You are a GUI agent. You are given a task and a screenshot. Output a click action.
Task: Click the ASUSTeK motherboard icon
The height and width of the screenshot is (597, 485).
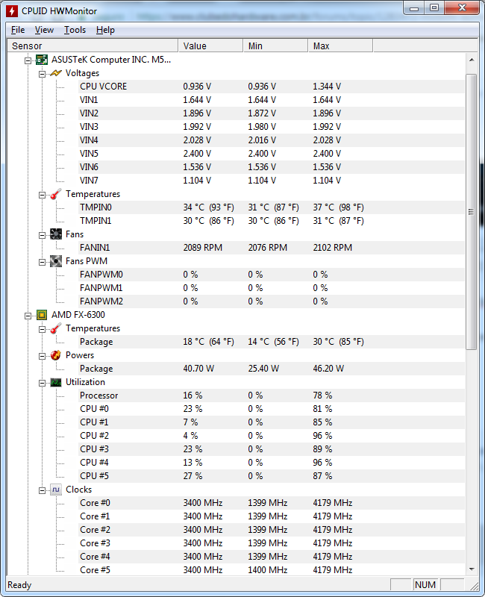tap(42, 60)
